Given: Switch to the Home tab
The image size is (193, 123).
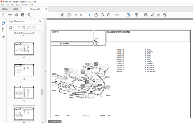Looking at the screenshot, I should tap(5, 9).
